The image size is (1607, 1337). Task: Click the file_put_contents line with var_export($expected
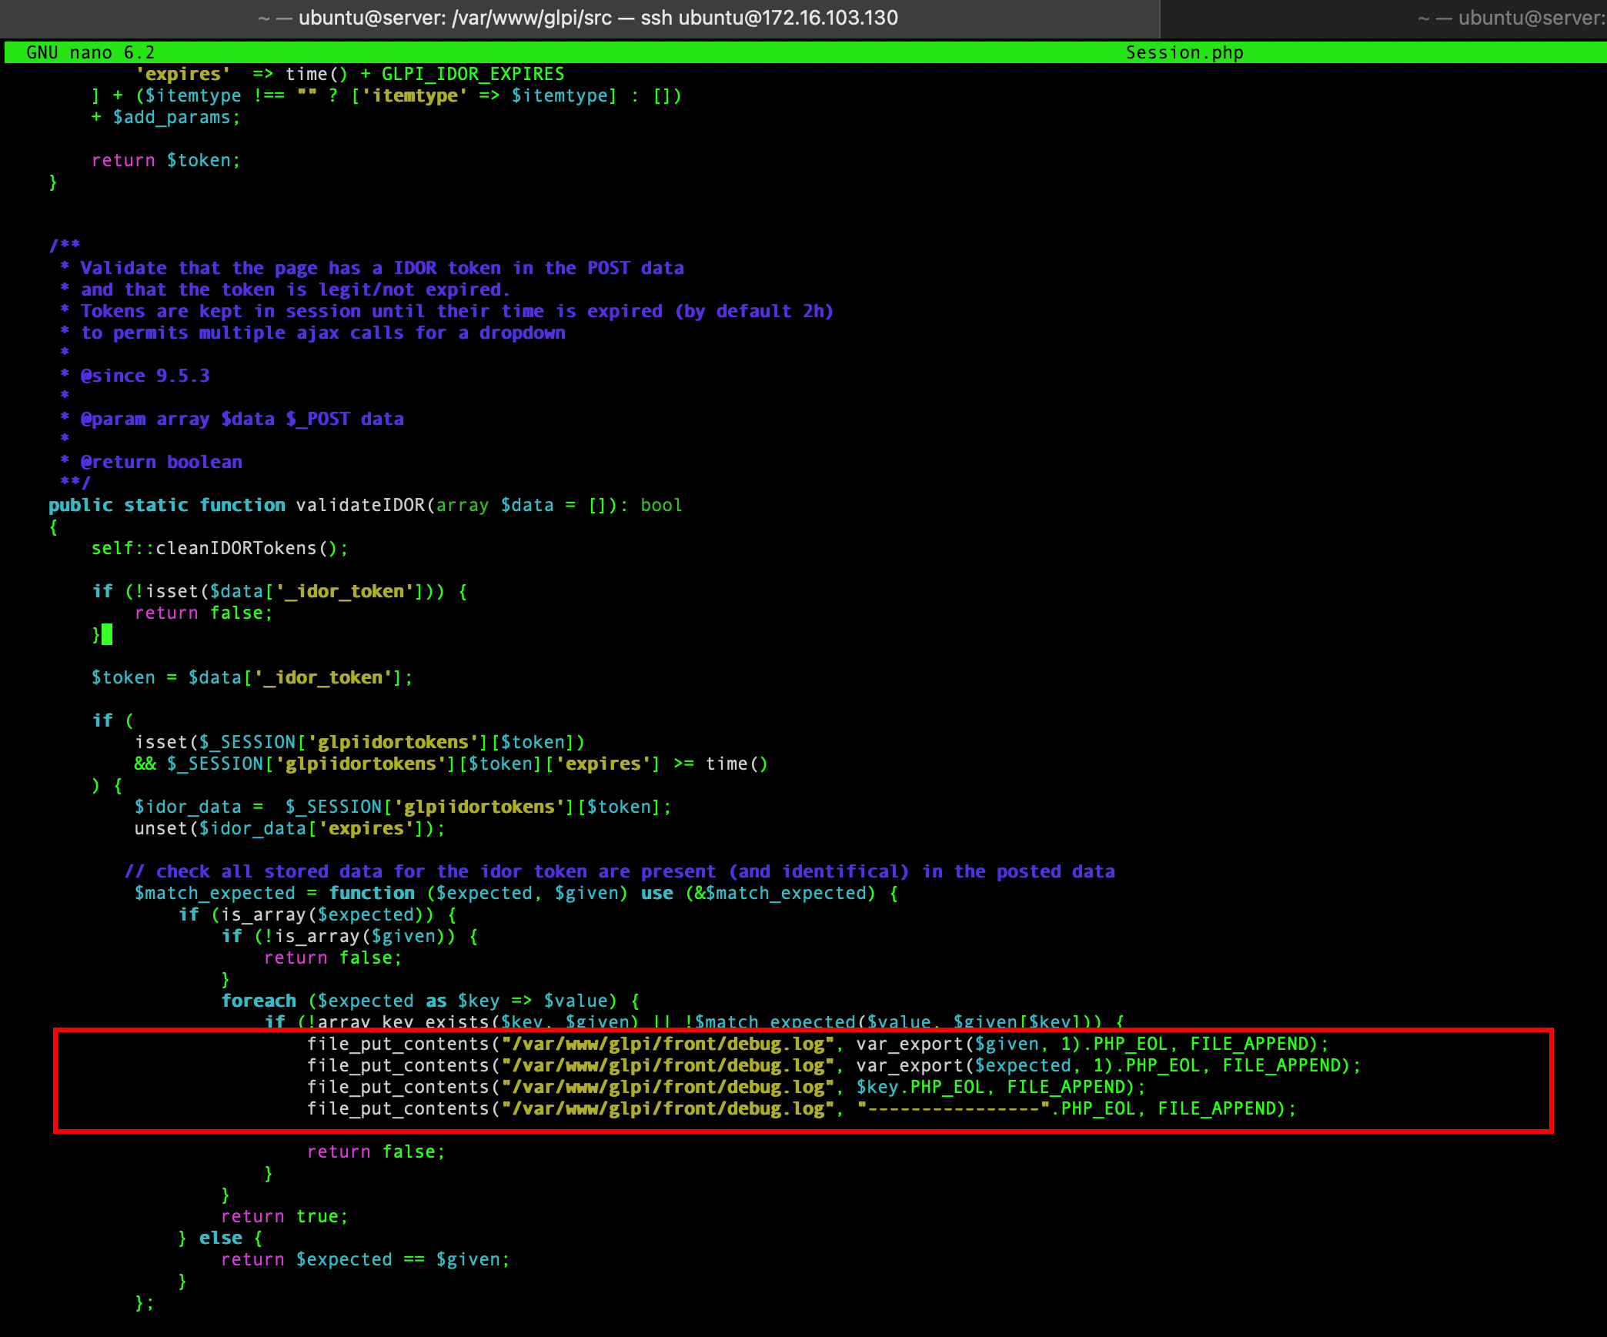click(x=834, y=1065)
